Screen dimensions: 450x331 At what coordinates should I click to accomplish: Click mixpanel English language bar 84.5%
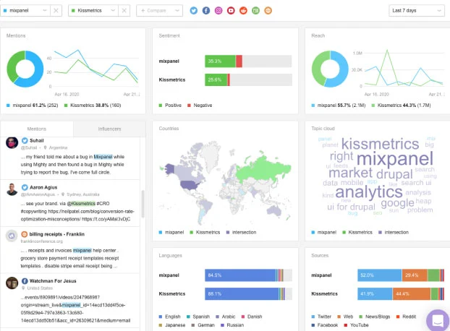240,275
